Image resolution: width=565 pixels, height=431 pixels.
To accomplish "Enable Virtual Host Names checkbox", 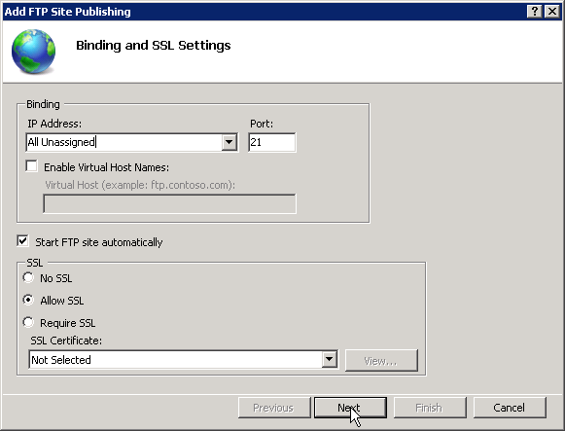I will click(31, 166).
